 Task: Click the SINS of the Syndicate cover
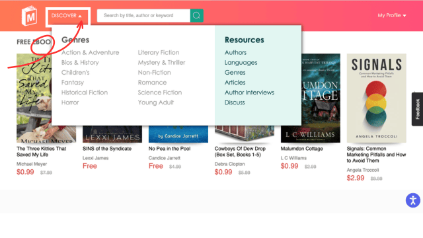[x=112, y=134]
